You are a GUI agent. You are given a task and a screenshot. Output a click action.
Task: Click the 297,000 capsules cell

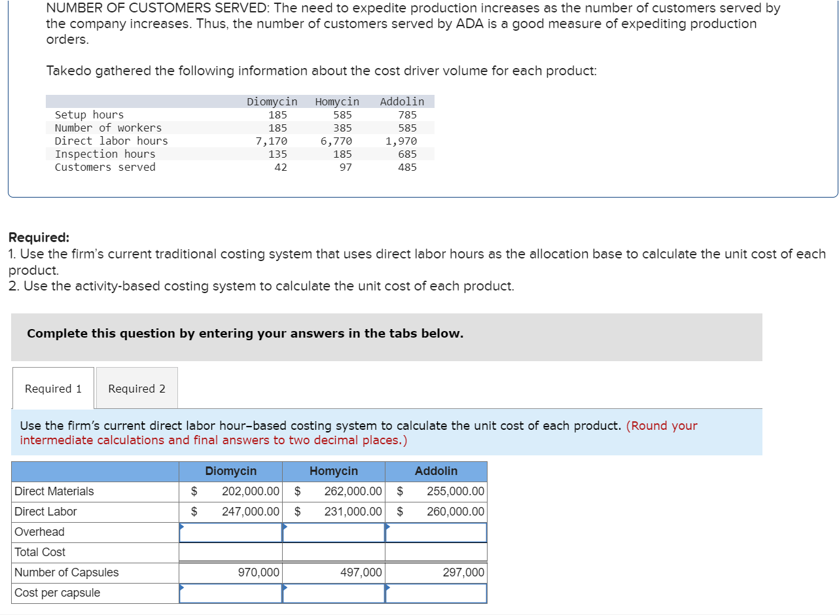point(436,572)
